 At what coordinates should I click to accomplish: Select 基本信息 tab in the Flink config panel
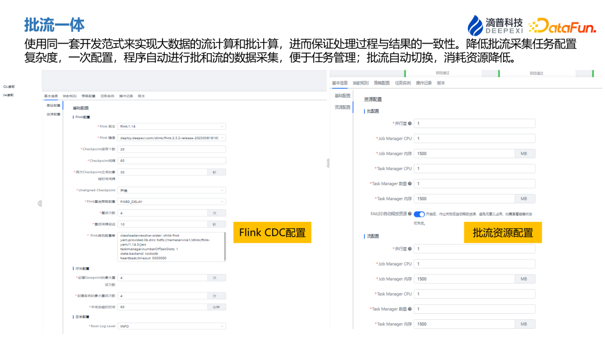pos(51,96)
